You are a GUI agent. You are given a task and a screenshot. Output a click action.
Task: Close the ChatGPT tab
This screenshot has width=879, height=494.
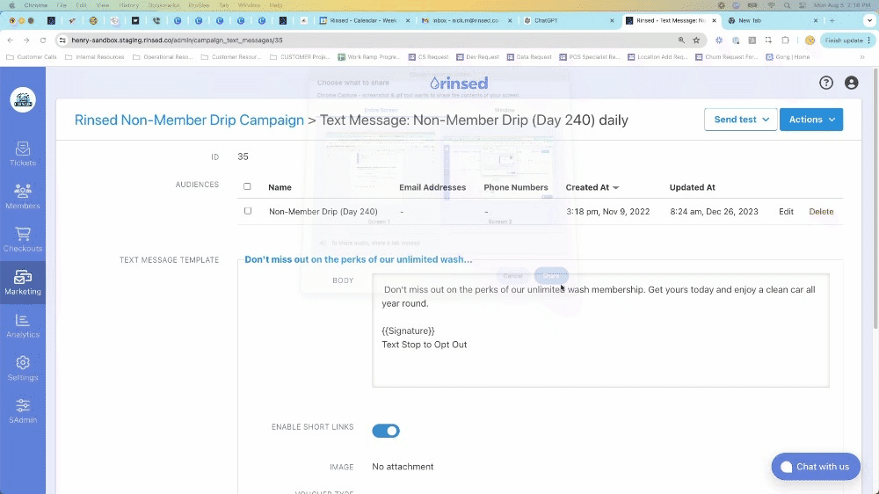click(612, 20)
